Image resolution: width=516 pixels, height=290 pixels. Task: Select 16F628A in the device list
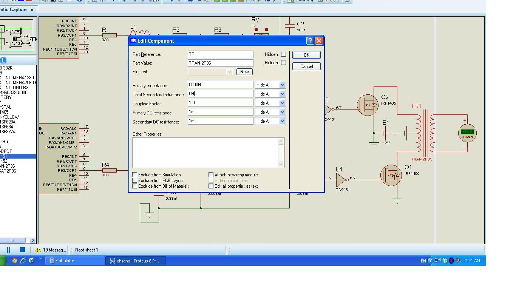[x=8, y=122]
